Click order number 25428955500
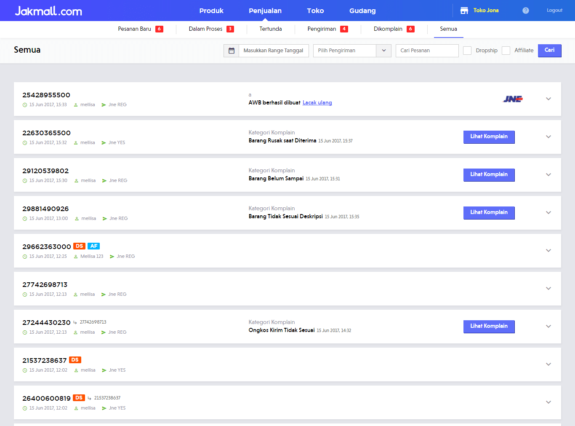Screen dimensions: 575x426 coord(46,95)
